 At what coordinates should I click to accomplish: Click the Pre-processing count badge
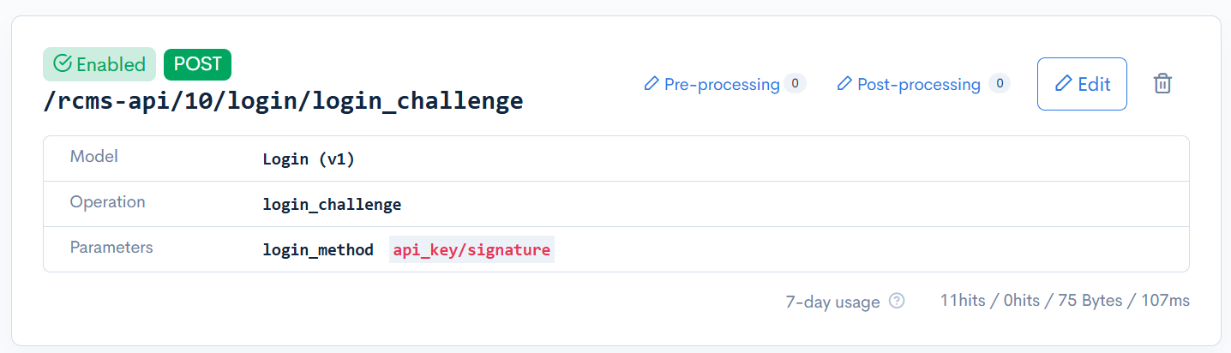pos(795,84)
